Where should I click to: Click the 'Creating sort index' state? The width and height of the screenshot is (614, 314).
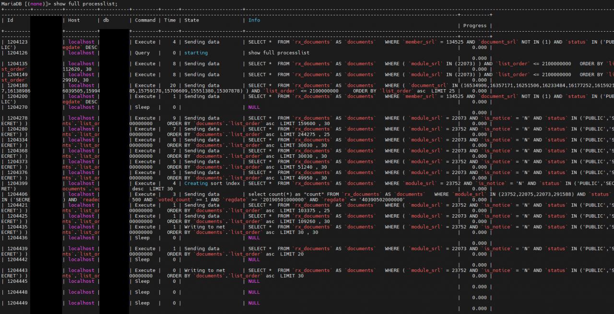click(211, 184)
